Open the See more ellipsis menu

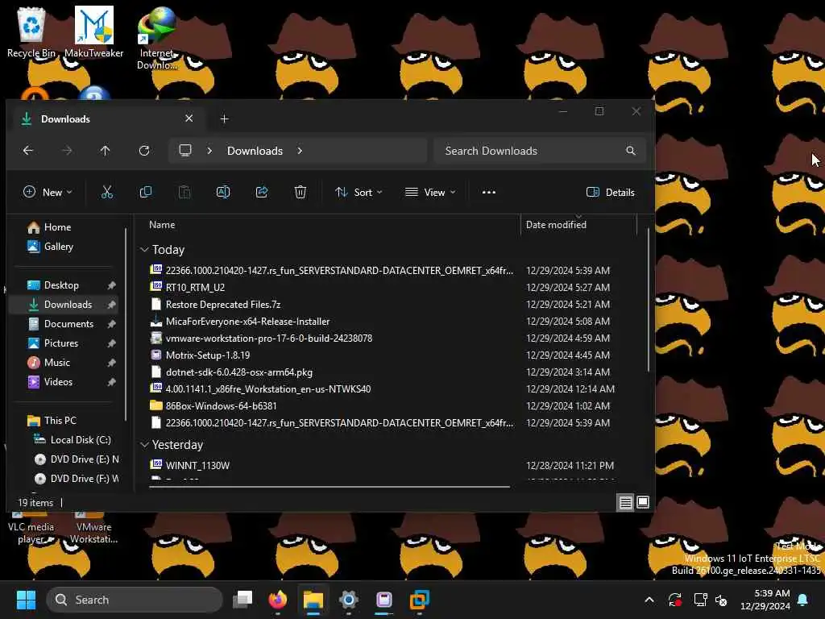tap(489, 192)
